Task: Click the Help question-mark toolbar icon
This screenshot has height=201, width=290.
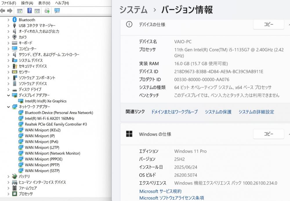Action: coord(29,10)
